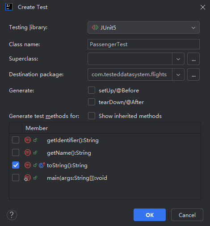The width and height of the screenshot is (210, 226).
Task: Select the getName():String row text
Action: tap(69, 153)
